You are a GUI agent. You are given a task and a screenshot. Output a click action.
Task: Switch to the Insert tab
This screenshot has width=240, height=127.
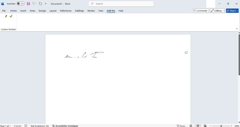23,11
